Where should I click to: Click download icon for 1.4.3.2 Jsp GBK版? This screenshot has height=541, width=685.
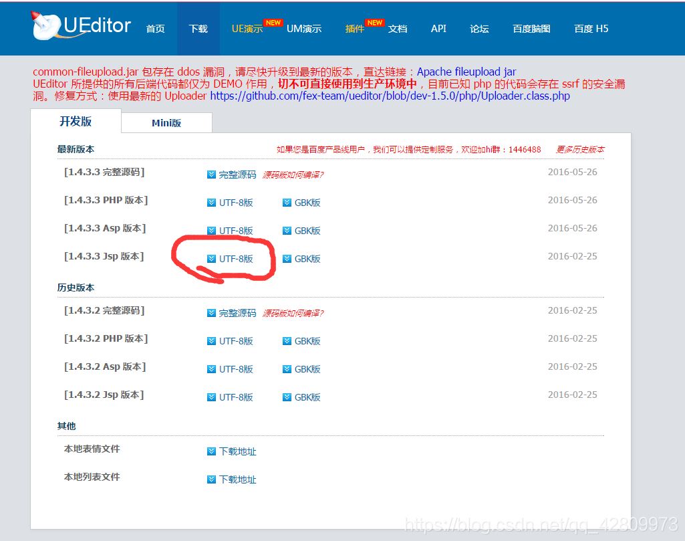coord(287,397)
